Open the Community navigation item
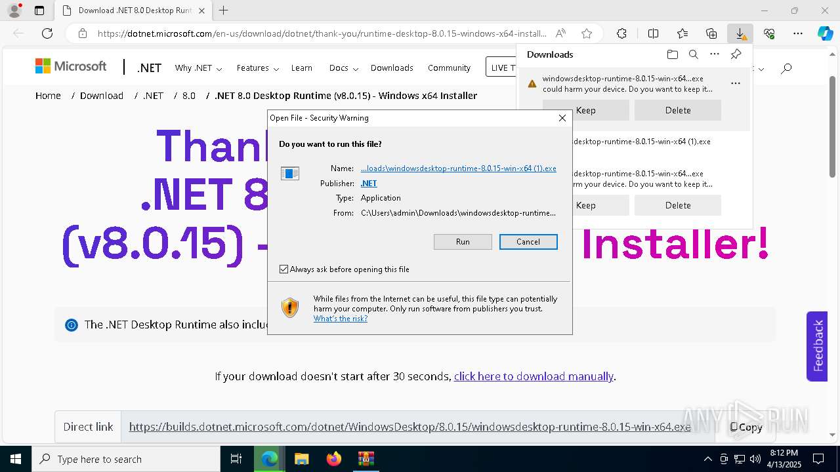 tap(449, 68)
